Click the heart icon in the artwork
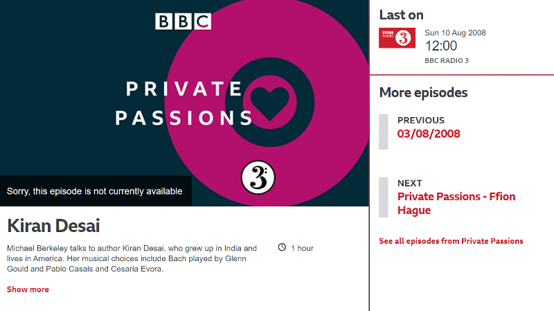The width and height of the screenshot is (554, 311). [270, 103]
